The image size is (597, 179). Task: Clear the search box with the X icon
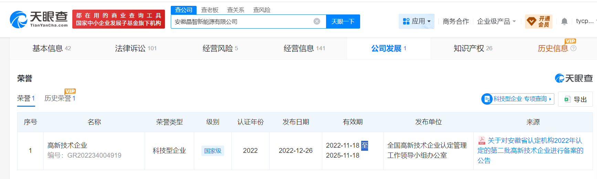tap(317, 21)
